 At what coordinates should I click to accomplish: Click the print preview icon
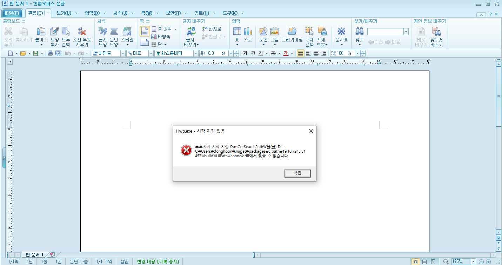(58, 53)
